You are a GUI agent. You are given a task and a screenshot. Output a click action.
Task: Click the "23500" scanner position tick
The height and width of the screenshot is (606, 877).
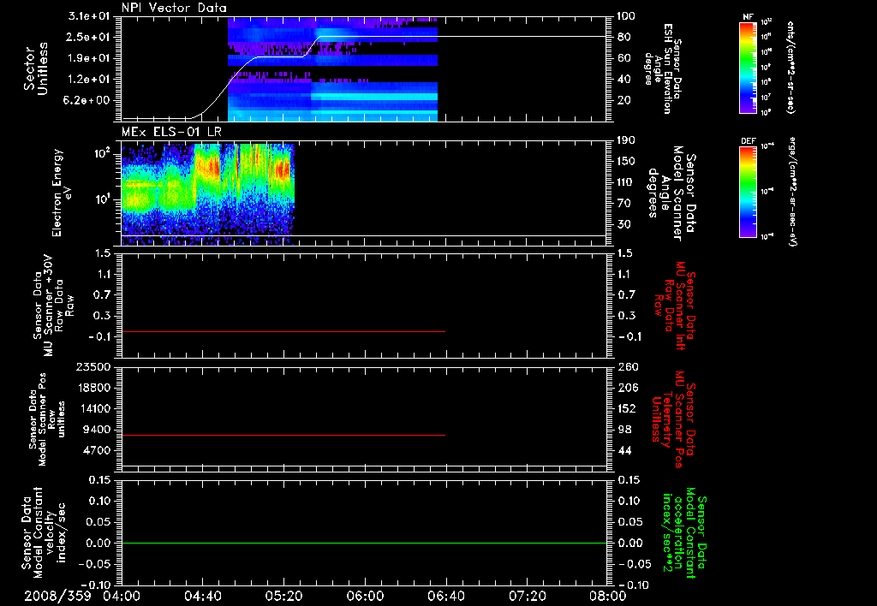click(94, 366)
